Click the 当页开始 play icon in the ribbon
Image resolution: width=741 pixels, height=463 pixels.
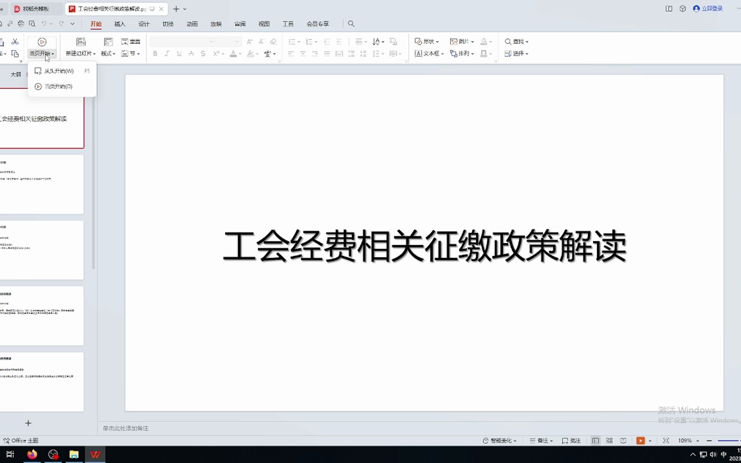pyautogui.click(x=42, y=42)
